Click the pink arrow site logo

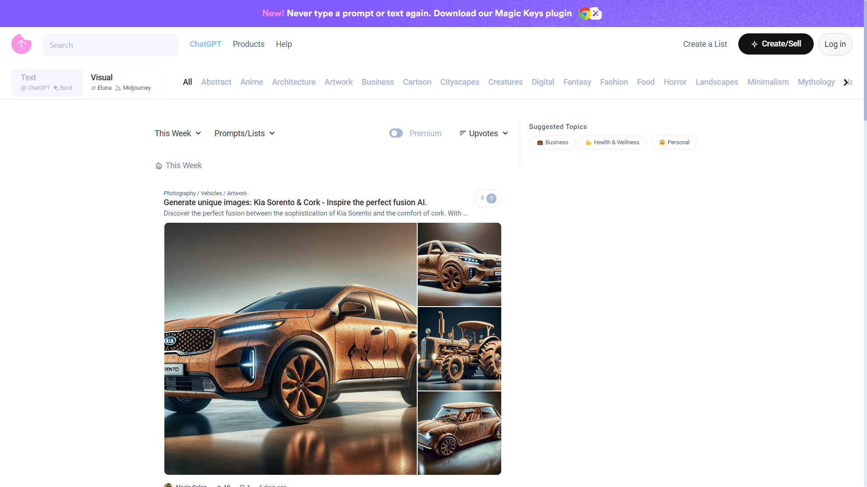21,44
